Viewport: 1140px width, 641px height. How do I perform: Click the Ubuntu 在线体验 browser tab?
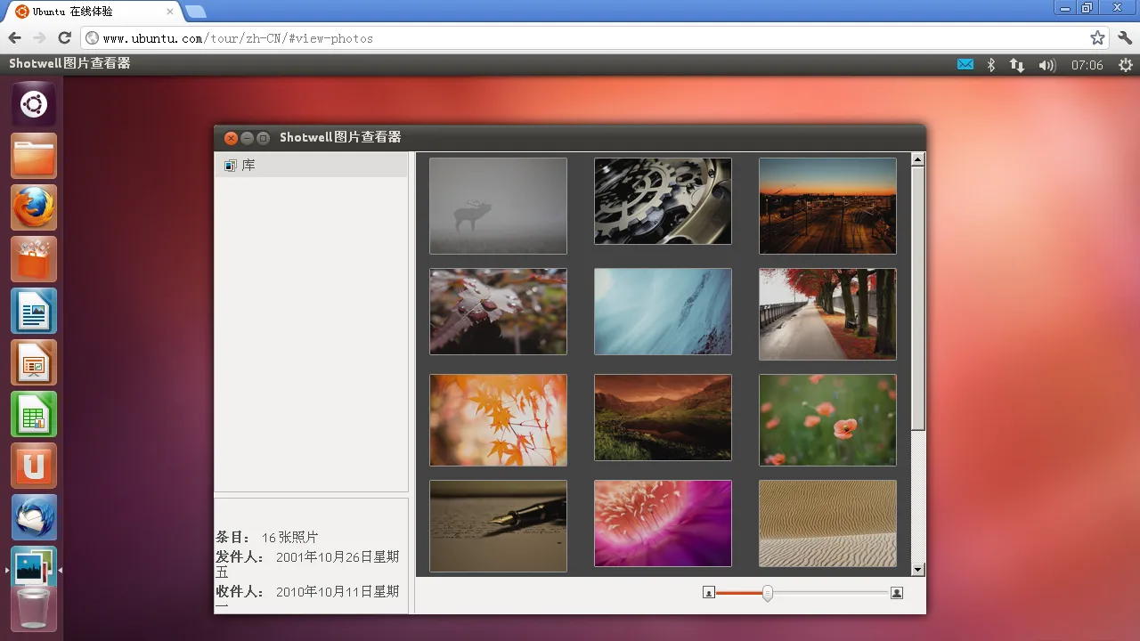tap(89, 12)
